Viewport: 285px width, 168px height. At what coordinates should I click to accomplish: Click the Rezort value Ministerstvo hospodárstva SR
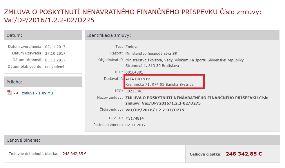click(x=151, y=54)
